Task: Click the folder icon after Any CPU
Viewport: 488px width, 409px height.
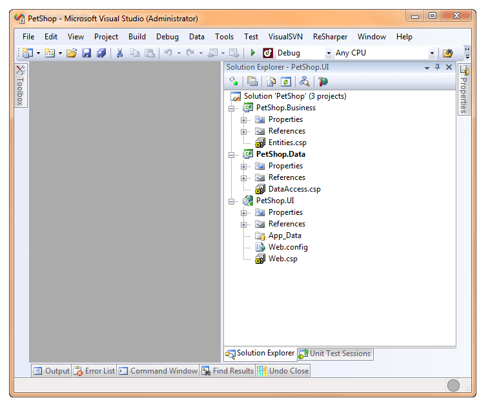Action: [448, 53]
